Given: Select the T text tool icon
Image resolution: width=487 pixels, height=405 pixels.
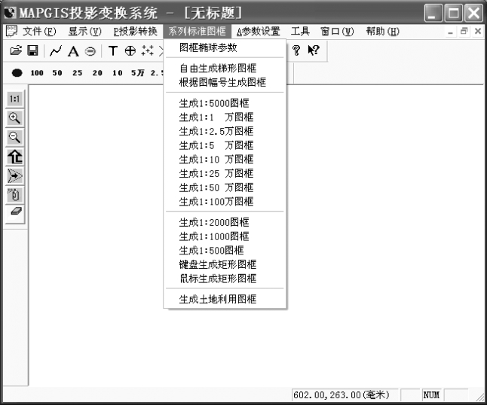Looking at the screenshot, I should point(113,50).
